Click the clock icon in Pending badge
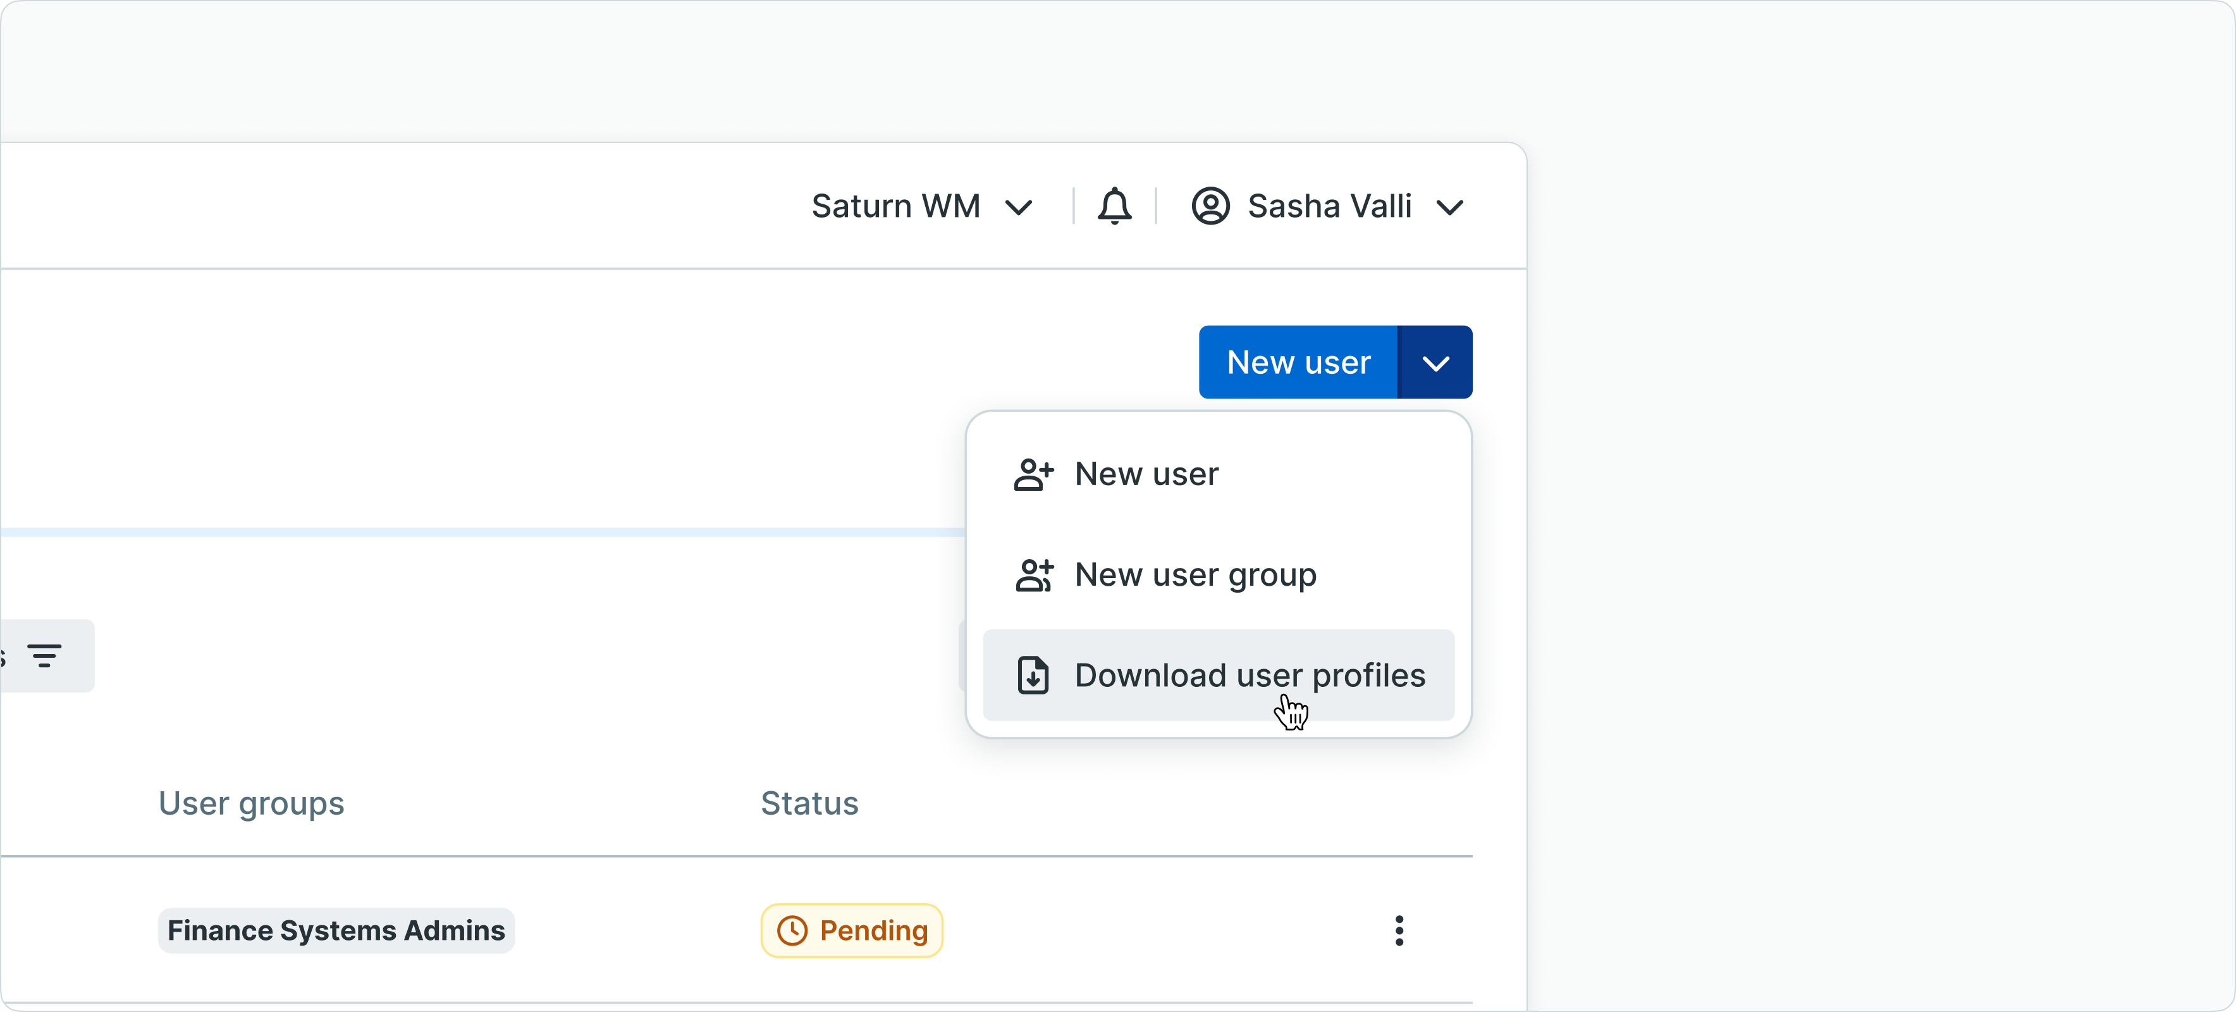The image size is (2236, 1012). [x=792, y=930]
